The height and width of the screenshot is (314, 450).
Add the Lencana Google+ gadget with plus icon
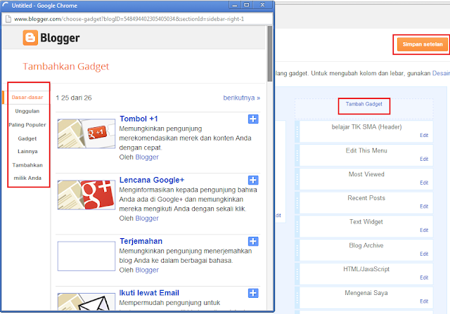pos(253,180)
